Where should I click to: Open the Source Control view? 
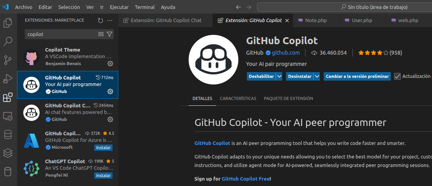8,60
